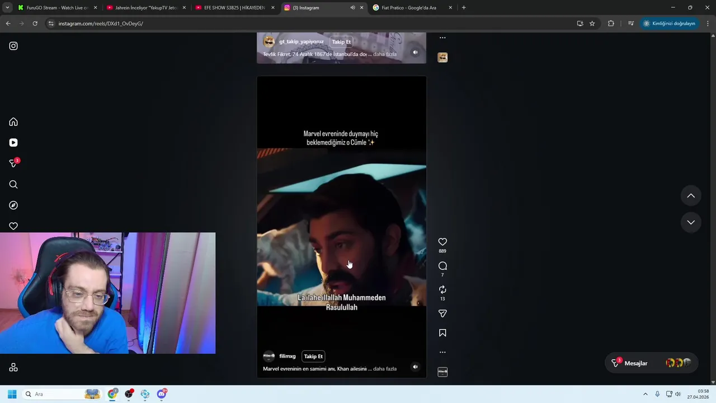
Task: Open Messages icon with red badge in sidebar
Action: (14, 163)
